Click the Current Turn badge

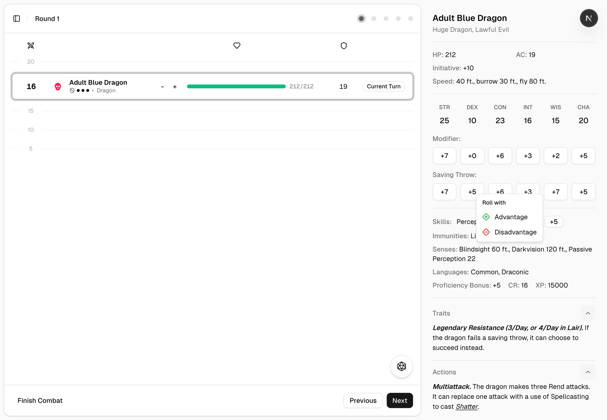tap(383, 86)
